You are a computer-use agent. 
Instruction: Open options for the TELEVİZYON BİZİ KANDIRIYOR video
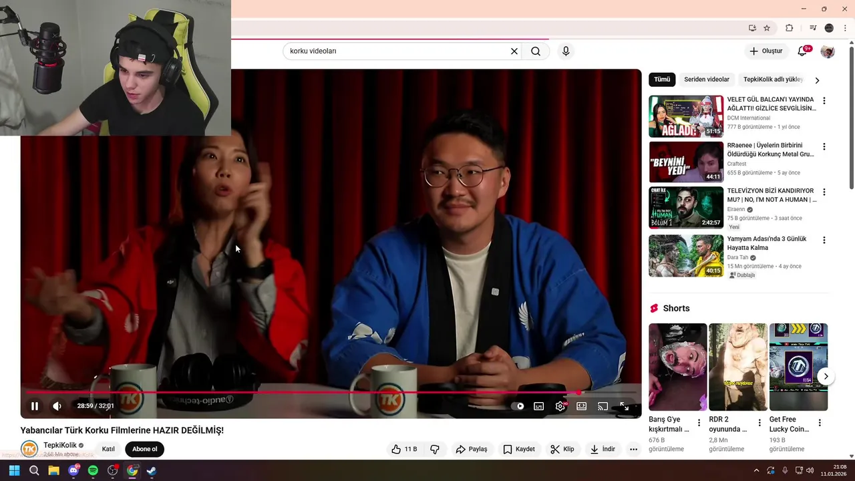click(824, 192)
